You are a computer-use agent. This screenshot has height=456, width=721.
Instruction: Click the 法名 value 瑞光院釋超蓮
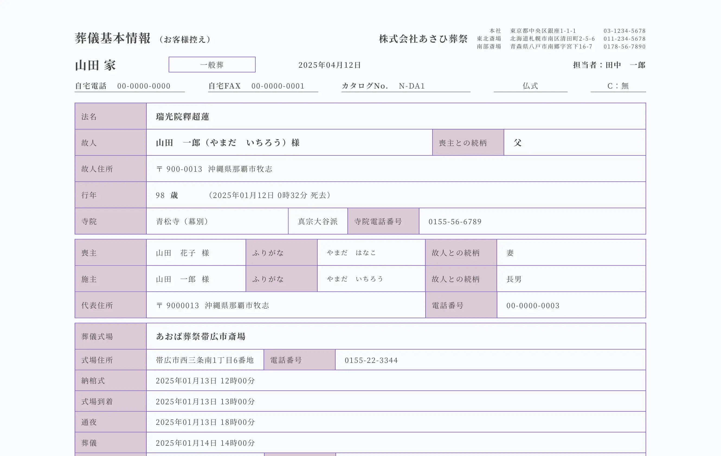182,116
